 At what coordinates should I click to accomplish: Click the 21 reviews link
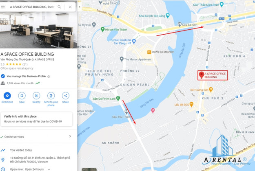pyautogui.click(x=25, y=64)
